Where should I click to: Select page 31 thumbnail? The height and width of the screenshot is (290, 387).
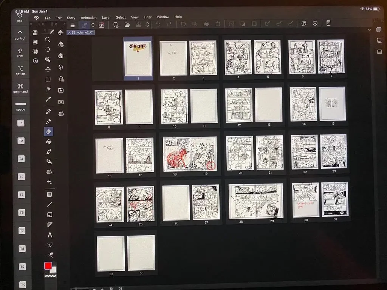tap(335, 199)
